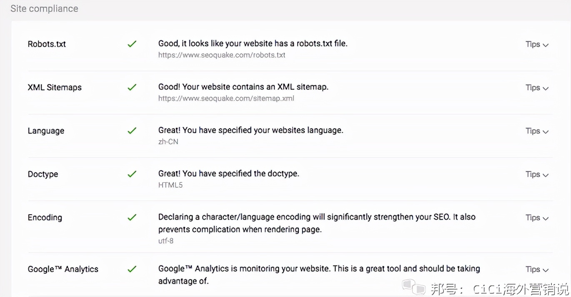This screenshot has height=297, width=571.
Task: Show Tips for Google Analytics
Action: pos(537,270)
